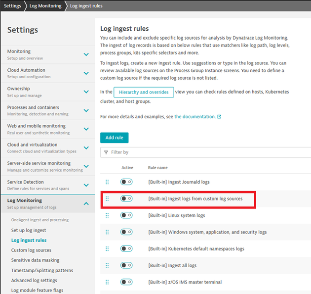Open Sensitive data masking page
Screen dimensions: 311x294
[x=35, y=260]
